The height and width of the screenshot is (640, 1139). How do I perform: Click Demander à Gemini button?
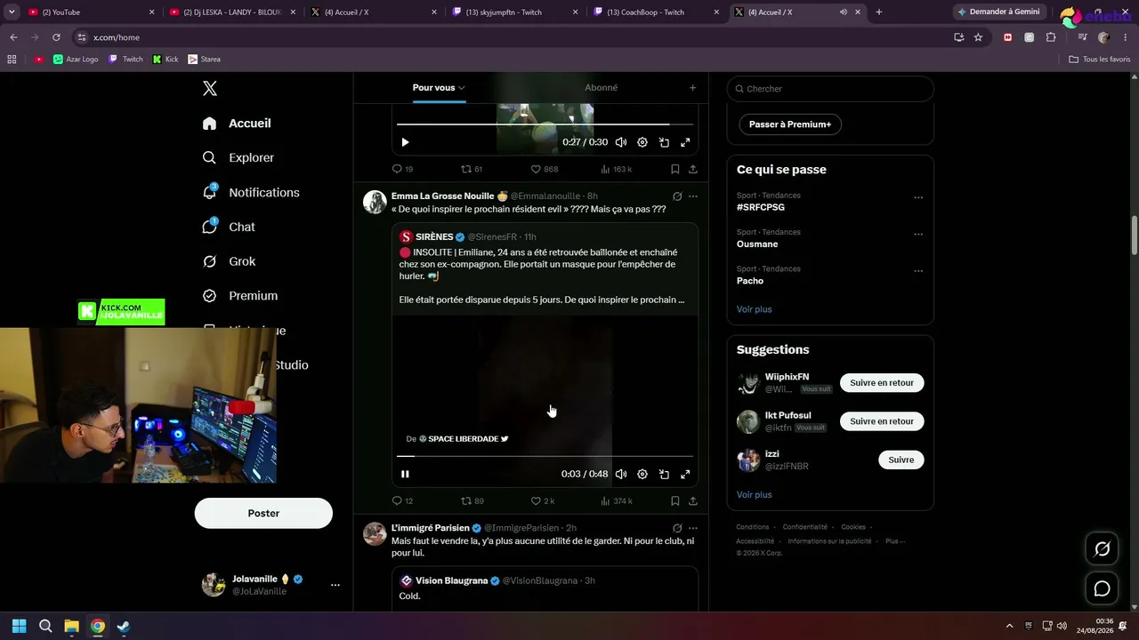click(x=998, y=12)
